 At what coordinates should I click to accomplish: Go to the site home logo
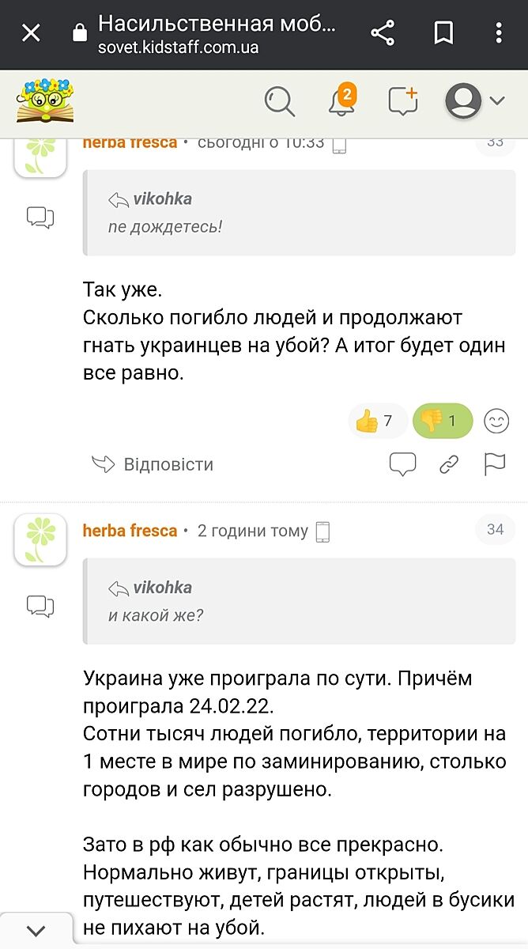[x=45, y=101]
